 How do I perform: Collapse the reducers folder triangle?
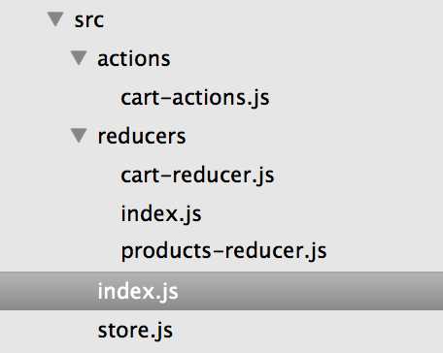coord(79,136)
